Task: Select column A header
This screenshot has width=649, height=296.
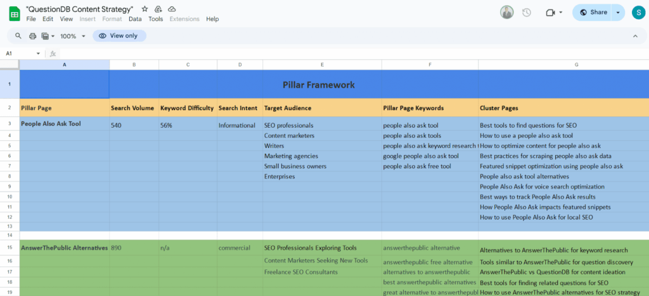Action: click(x=64, y=65)
